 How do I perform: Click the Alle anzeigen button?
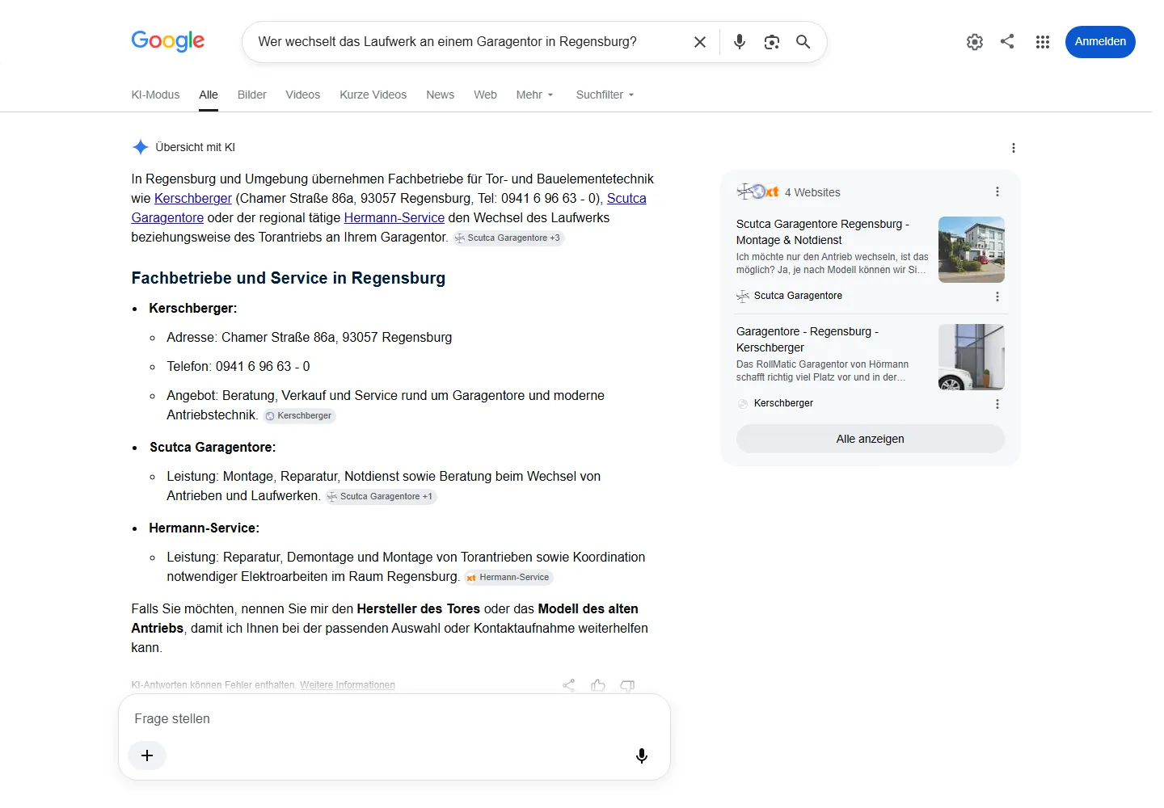point(871,439)
